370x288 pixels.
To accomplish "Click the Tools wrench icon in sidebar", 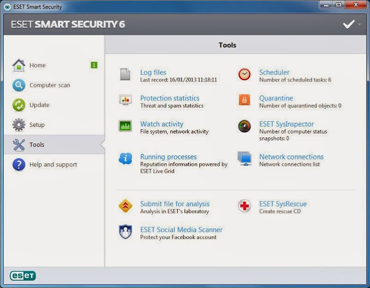I will [19, 144].
